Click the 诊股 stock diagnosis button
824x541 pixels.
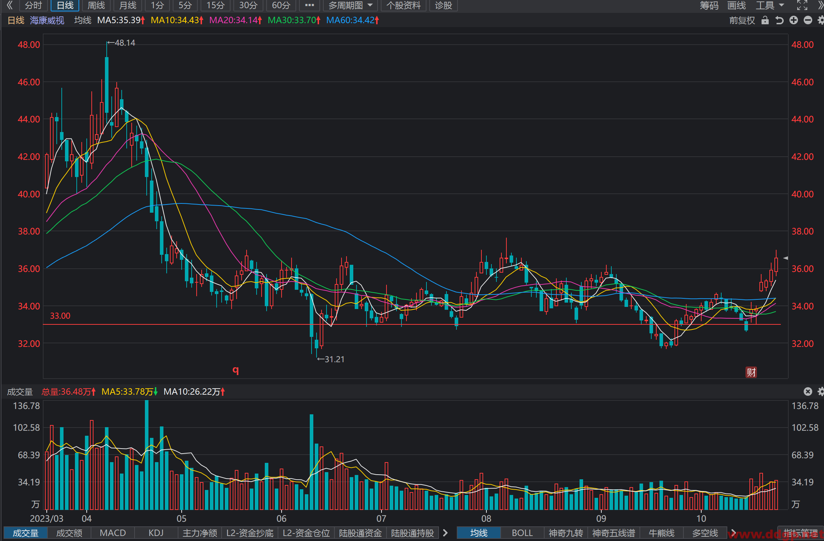pos(444,5)
